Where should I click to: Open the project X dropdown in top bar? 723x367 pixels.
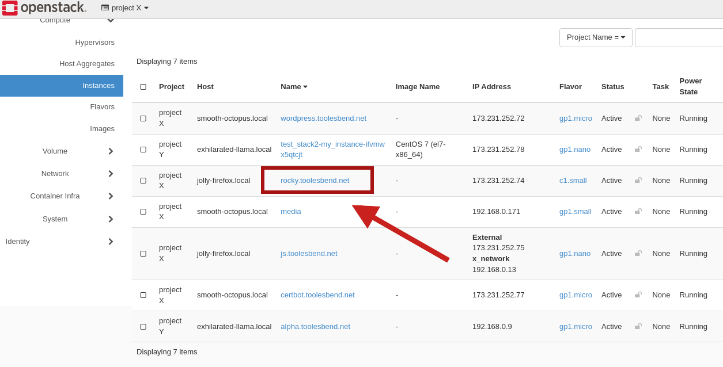[x=125, y=8]
